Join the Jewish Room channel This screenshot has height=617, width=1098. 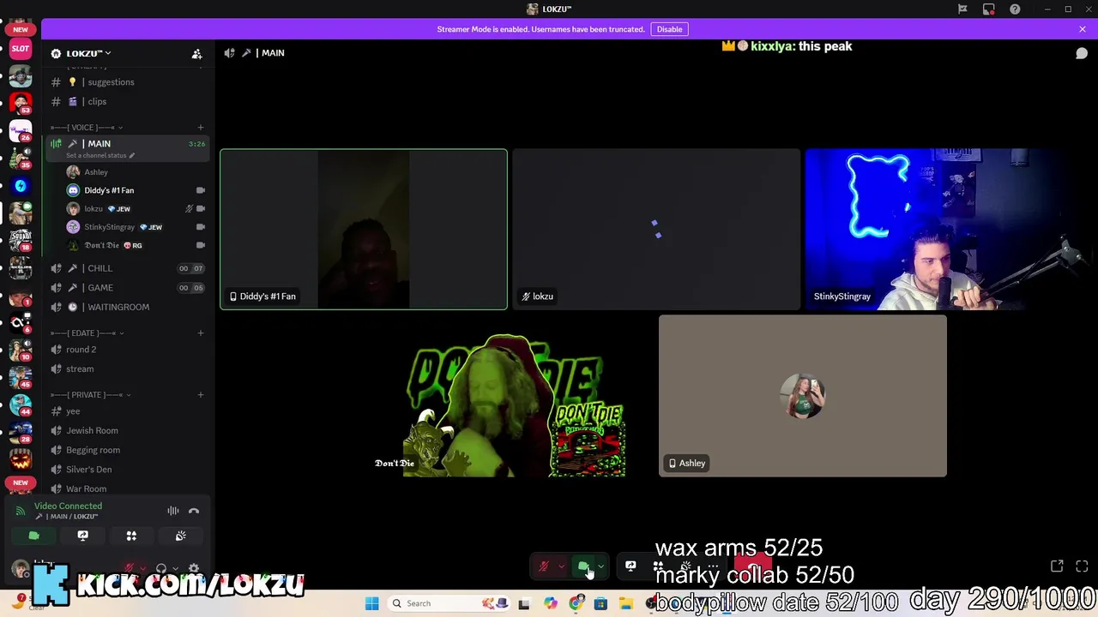pyautogui.click(x=128, y=431)
